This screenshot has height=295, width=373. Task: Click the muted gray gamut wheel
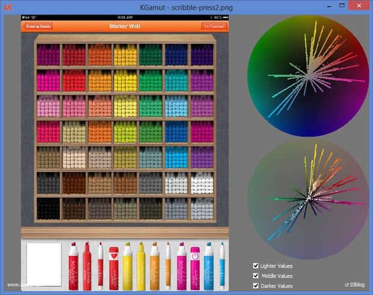(308, 199)
